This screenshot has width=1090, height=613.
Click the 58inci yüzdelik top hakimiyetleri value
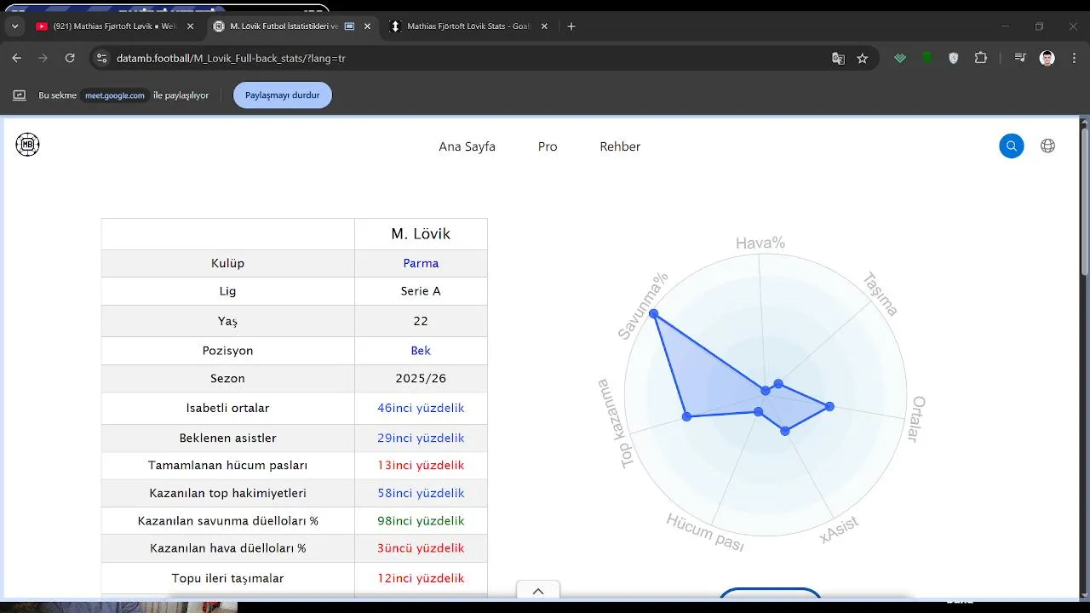click(x=421, y=494)
